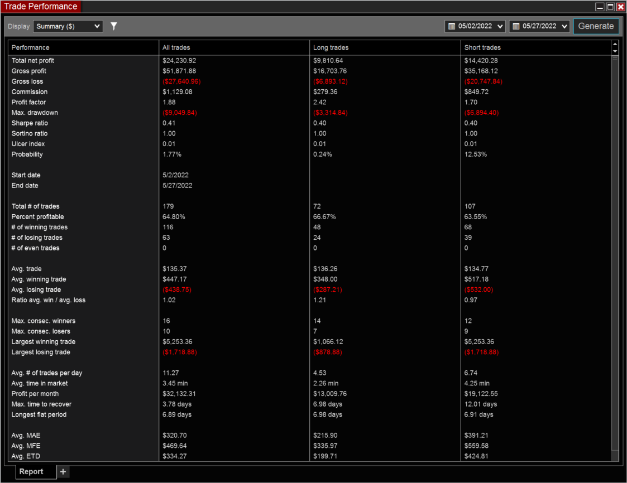Select Avg. ETD value $334.27
The width and height of the screenshot is (627, 483).
point(174,456)
